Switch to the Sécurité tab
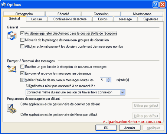The image size is (167, 134). click(63, 14)
